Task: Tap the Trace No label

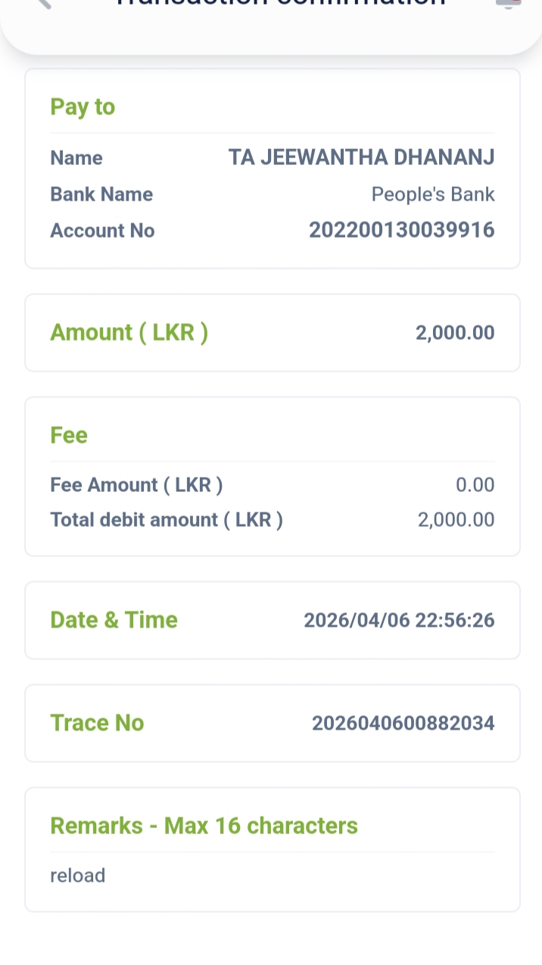Action: click(x=97, y=723)
